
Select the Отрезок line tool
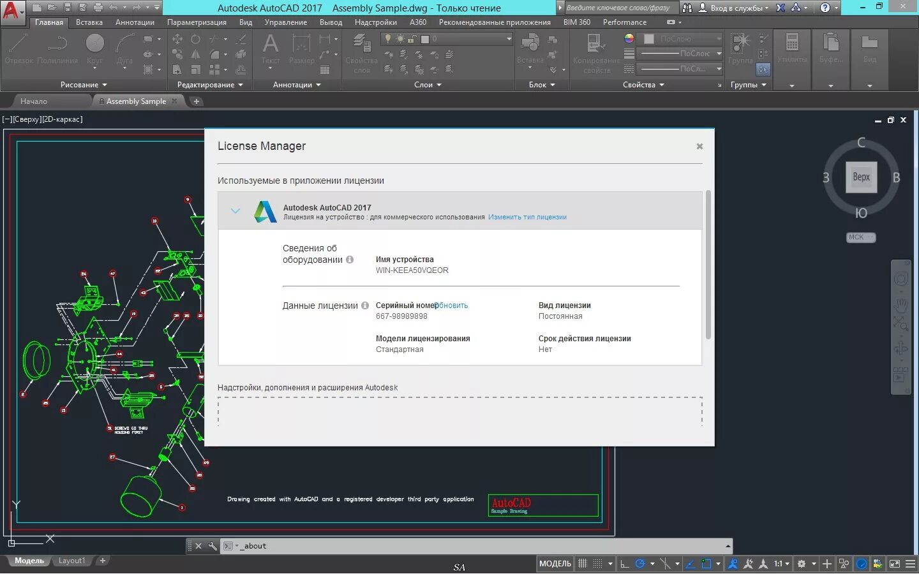click(19, 50)
